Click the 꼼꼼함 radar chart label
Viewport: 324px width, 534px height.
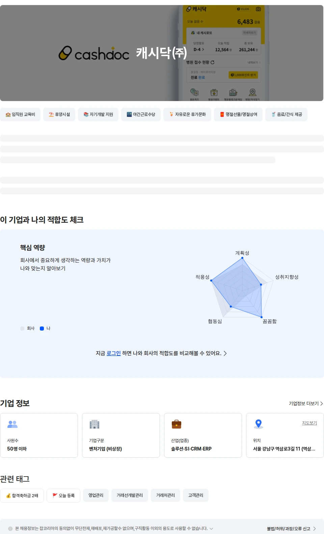tap(269, 321)
